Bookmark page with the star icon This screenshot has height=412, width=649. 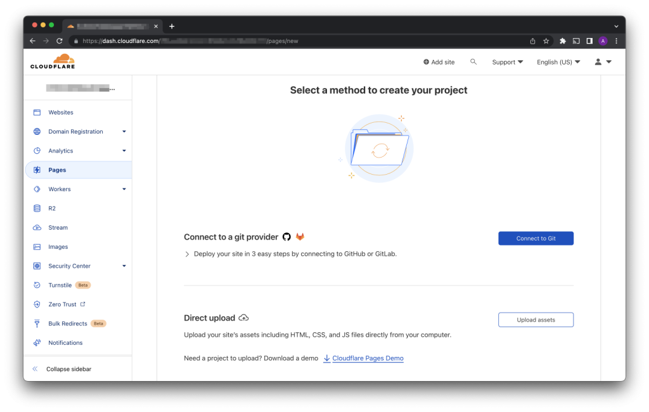point(546,41)
